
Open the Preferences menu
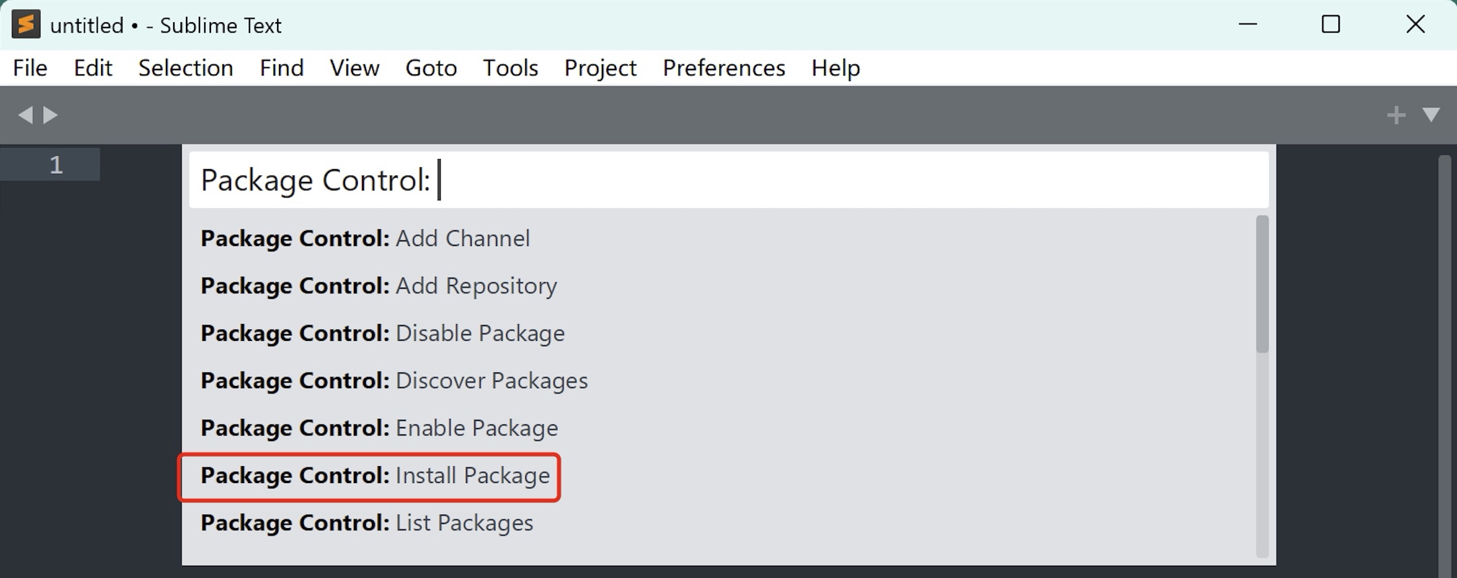click(724, 68)
